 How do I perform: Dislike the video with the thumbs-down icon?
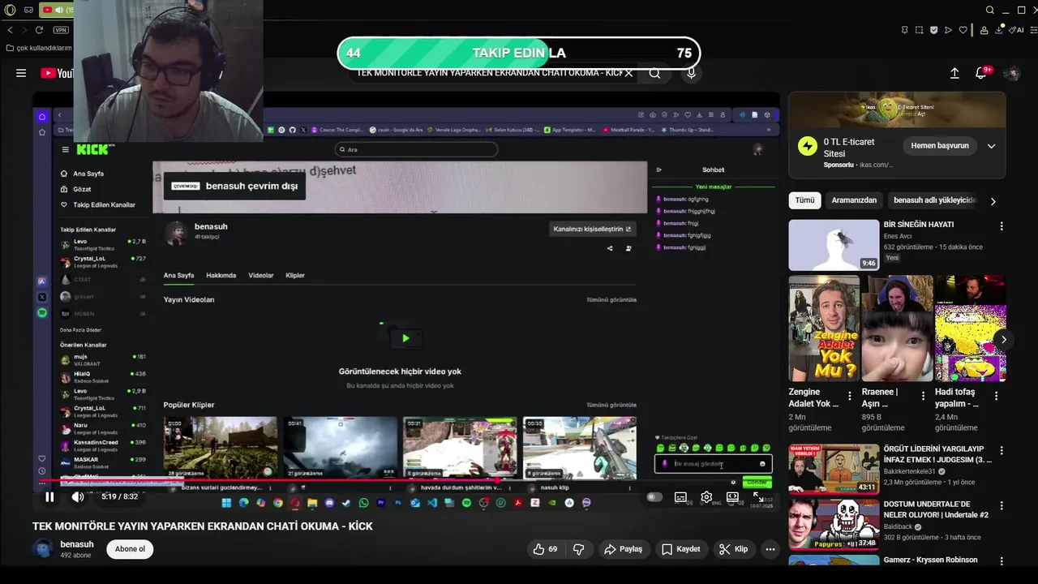coord(578,549)
